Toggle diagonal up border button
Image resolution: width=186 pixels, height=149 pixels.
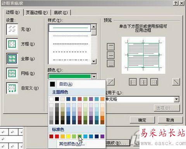coord(111,82)
